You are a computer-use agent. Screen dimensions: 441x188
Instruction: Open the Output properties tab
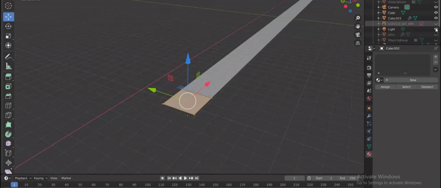(x=369, y=75)
